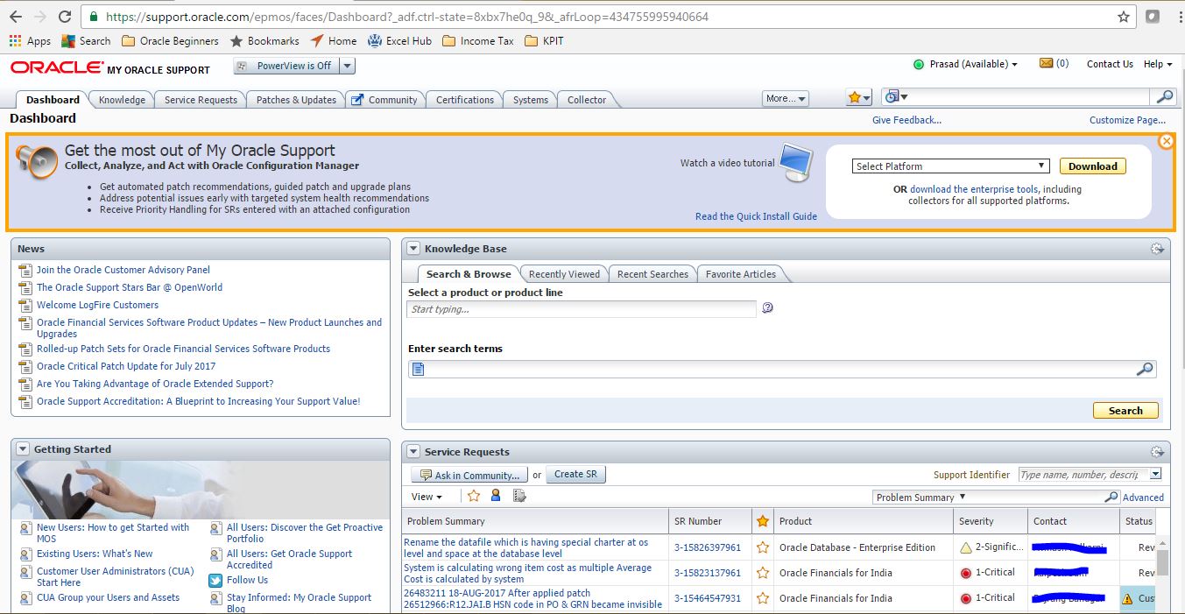Switch to the Knowledge tab
The image size is (1185, 614).
[x=122, y=100]
